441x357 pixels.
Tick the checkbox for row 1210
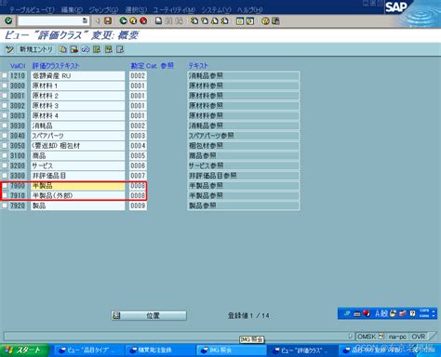click(5, 76)
